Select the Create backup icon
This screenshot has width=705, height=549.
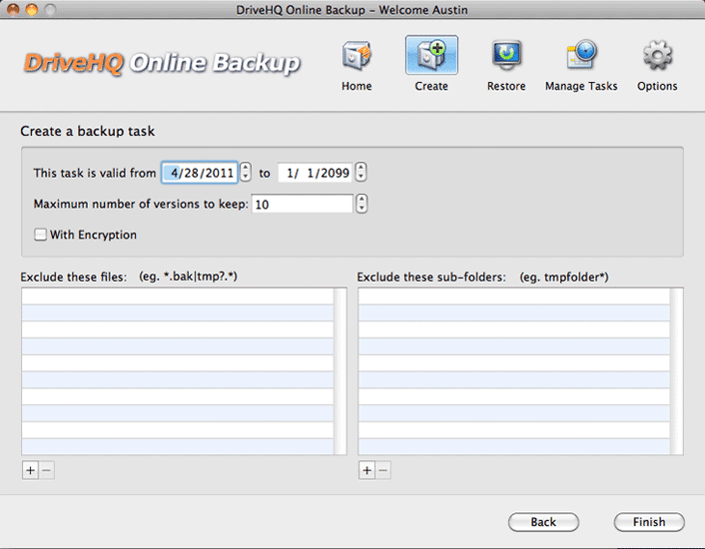tap(431, 56)
